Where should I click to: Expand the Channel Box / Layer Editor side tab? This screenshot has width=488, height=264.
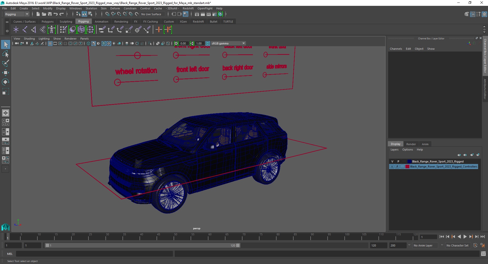(485, 56)
